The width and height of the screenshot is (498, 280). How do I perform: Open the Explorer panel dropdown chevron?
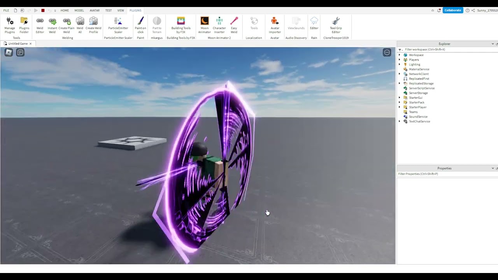493,44
